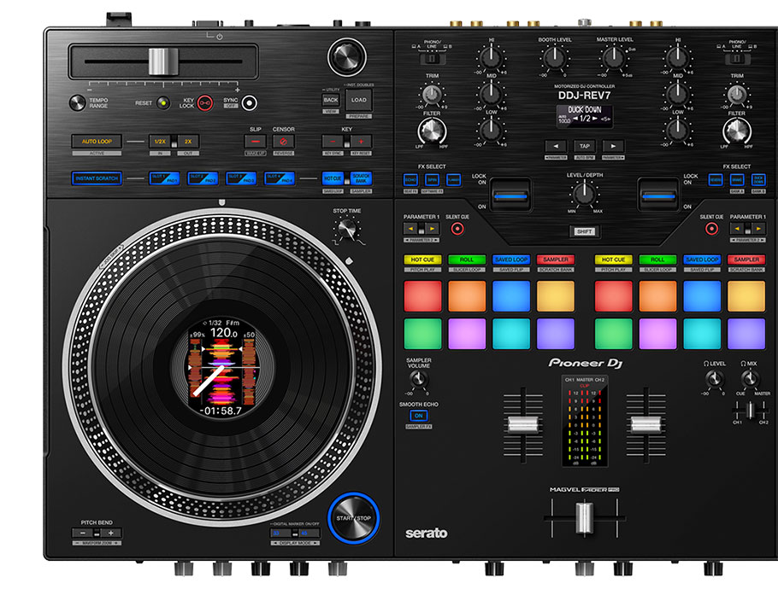Select the Reverb effect on right FX Select

pos(715,180)
